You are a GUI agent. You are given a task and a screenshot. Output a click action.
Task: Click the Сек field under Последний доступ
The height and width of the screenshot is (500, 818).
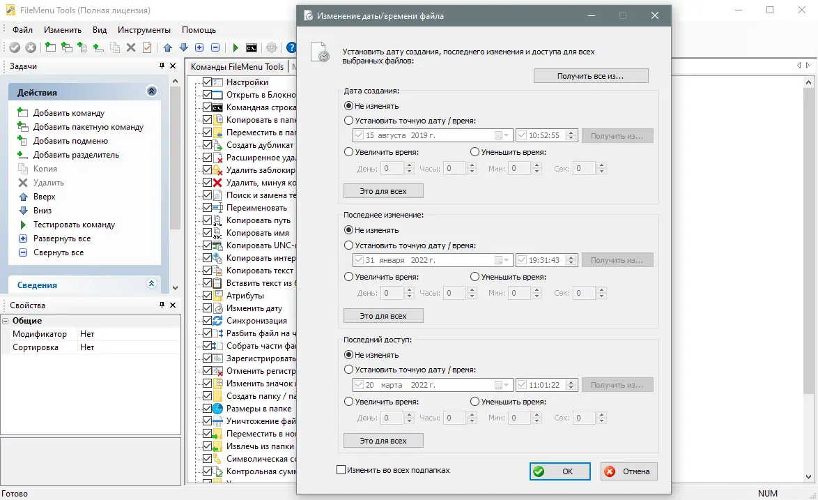[x=585, y=418]
